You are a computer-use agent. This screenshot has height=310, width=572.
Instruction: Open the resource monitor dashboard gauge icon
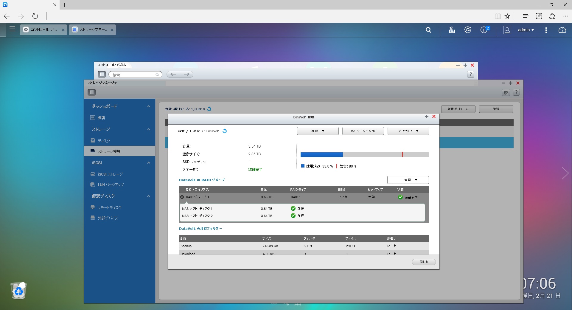tap(562, 30)
